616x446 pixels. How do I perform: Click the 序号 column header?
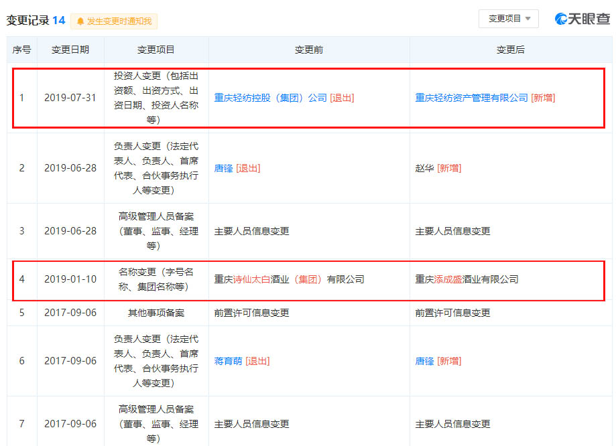coord(21,50)
